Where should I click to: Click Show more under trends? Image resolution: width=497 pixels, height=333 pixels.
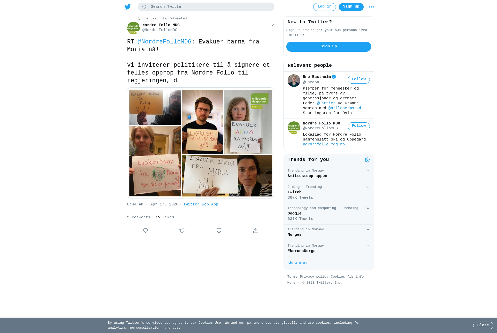coord(298,263)
